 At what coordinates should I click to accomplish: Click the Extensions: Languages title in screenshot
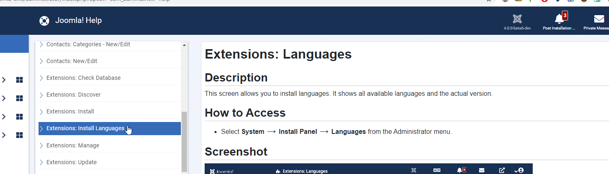tap(305, 171)
